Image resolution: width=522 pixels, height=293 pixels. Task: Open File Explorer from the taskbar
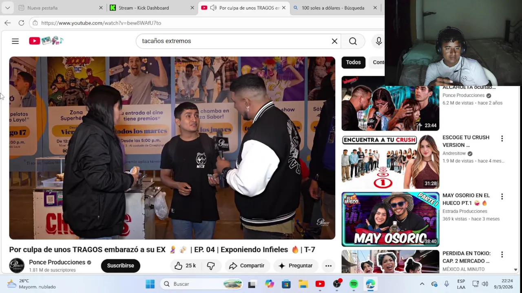pos(303,284)
